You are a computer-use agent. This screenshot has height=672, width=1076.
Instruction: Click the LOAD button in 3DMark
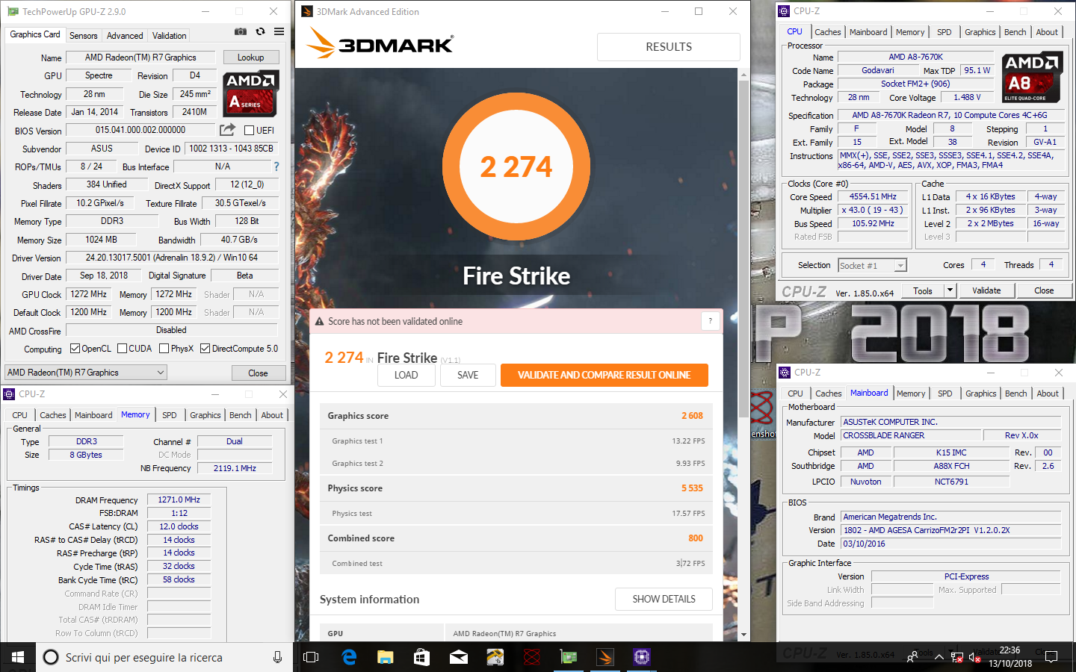[x=406, y=375]
